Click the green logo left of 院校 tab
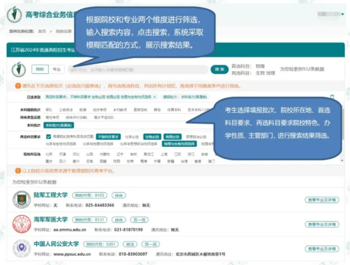 19,69
